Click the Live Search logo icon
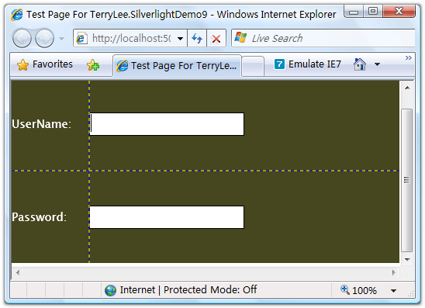425x308 pixels. (x=240, y=37)
